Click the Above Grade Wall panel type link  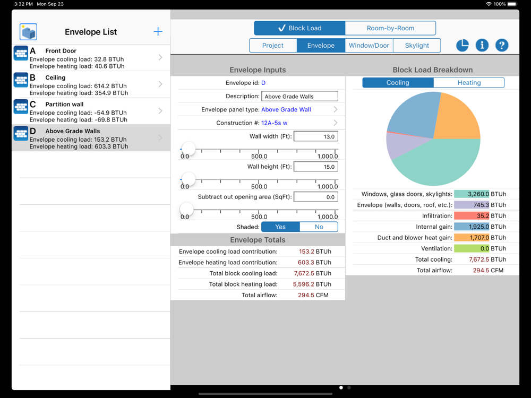point(286,109)
